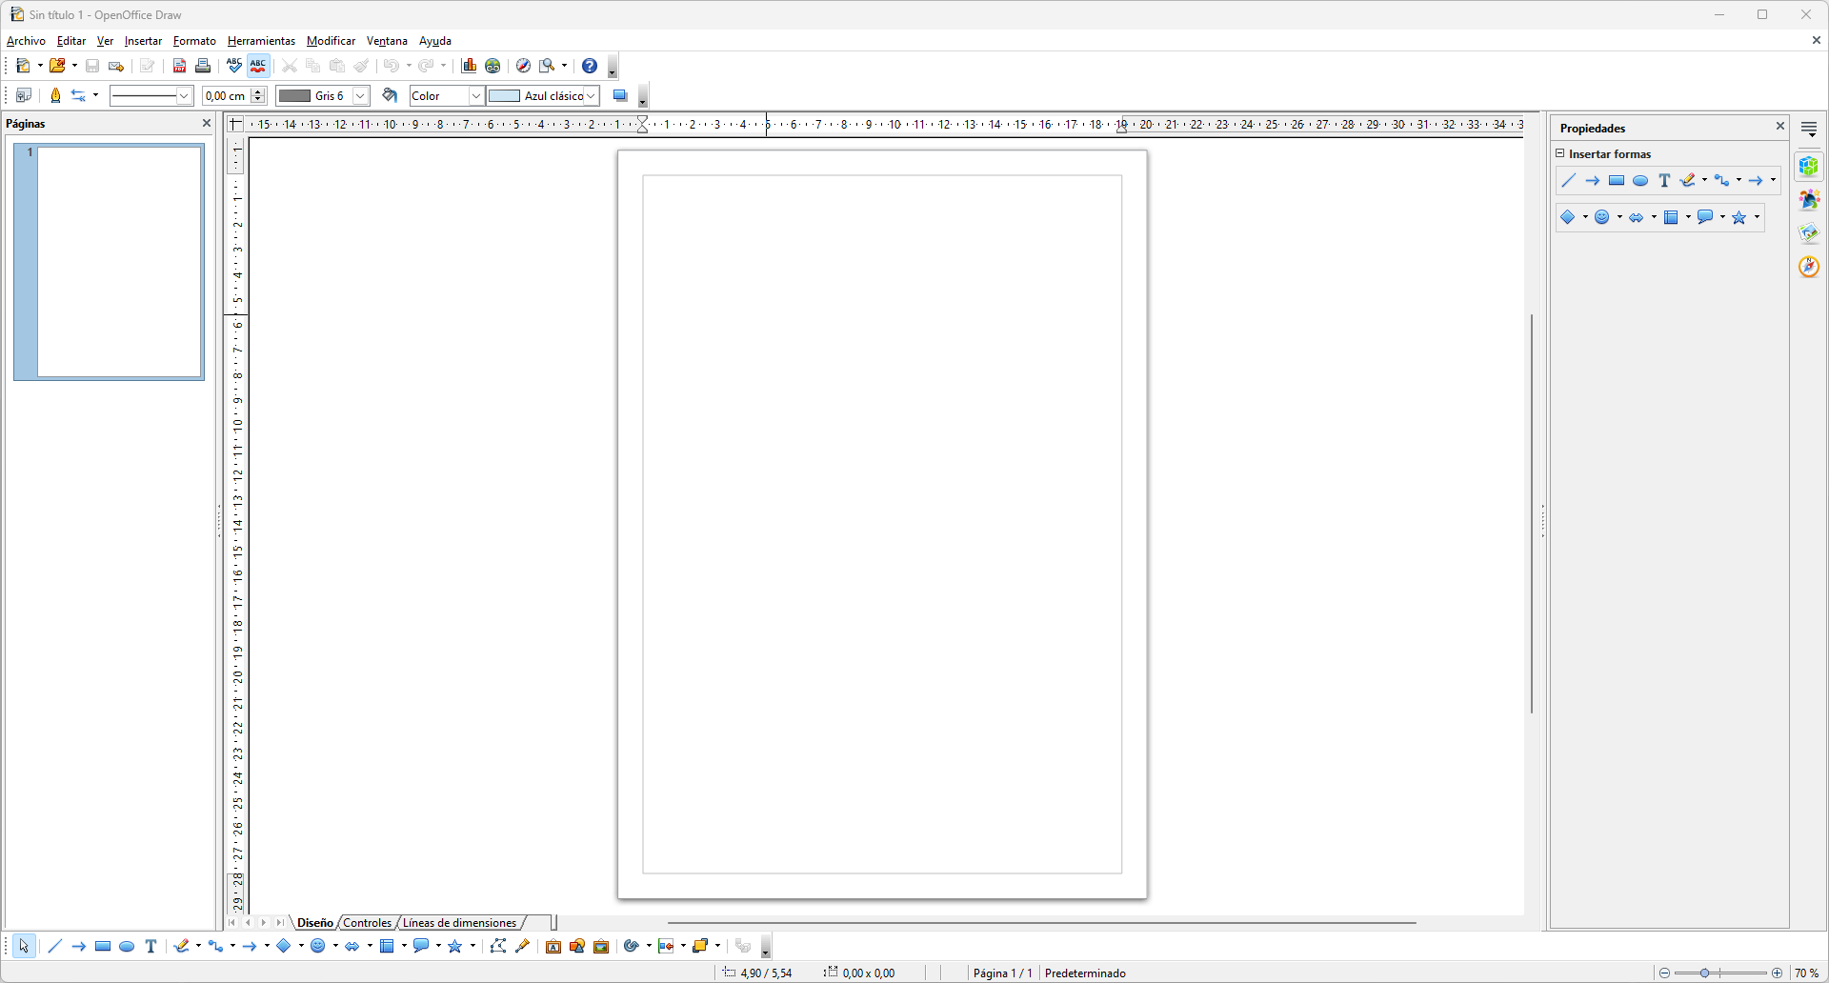This screenshot has width=1829, height=983.
Task: Close the Páginas panel
Action: (x=207, y=123)
